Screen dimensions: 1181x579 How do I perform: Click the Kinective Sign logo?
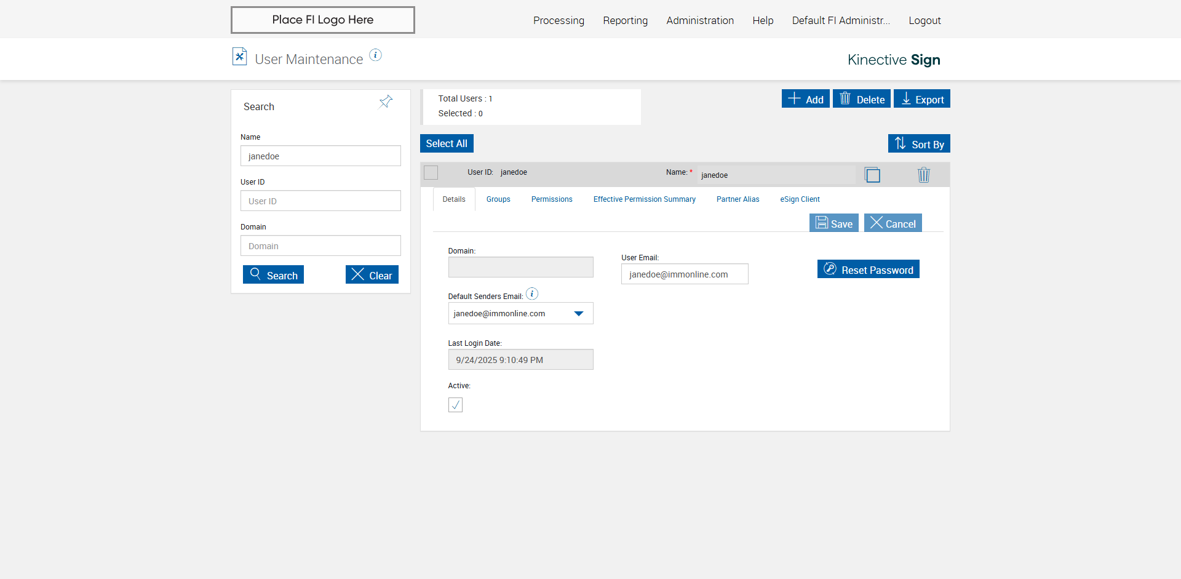point(894,60)
